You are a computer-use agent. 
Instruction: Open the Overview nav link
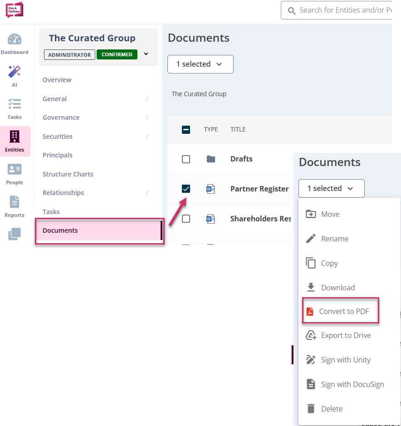[x=57, y=80]
